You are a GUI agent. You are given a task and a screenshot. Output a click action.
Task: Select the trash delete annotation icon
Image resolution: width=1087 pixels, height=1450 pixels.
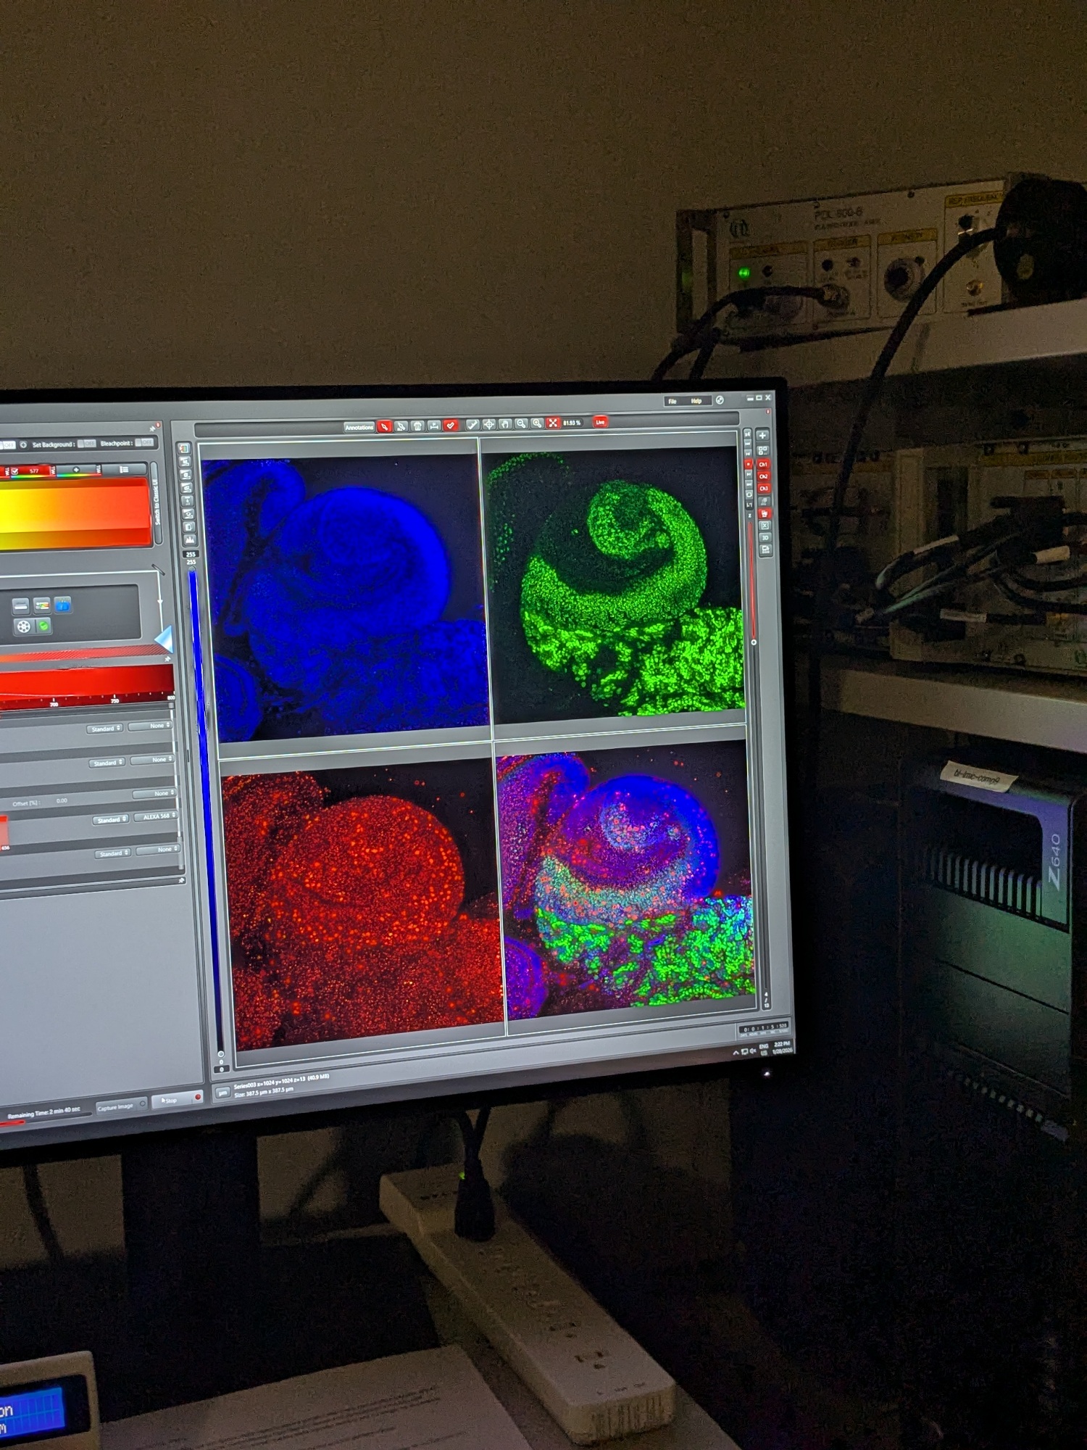click(x=417, y=426)
